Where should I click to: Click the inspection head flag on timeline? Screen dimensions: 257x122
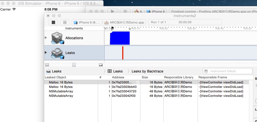pyautogui.click(x=112, y=29)
